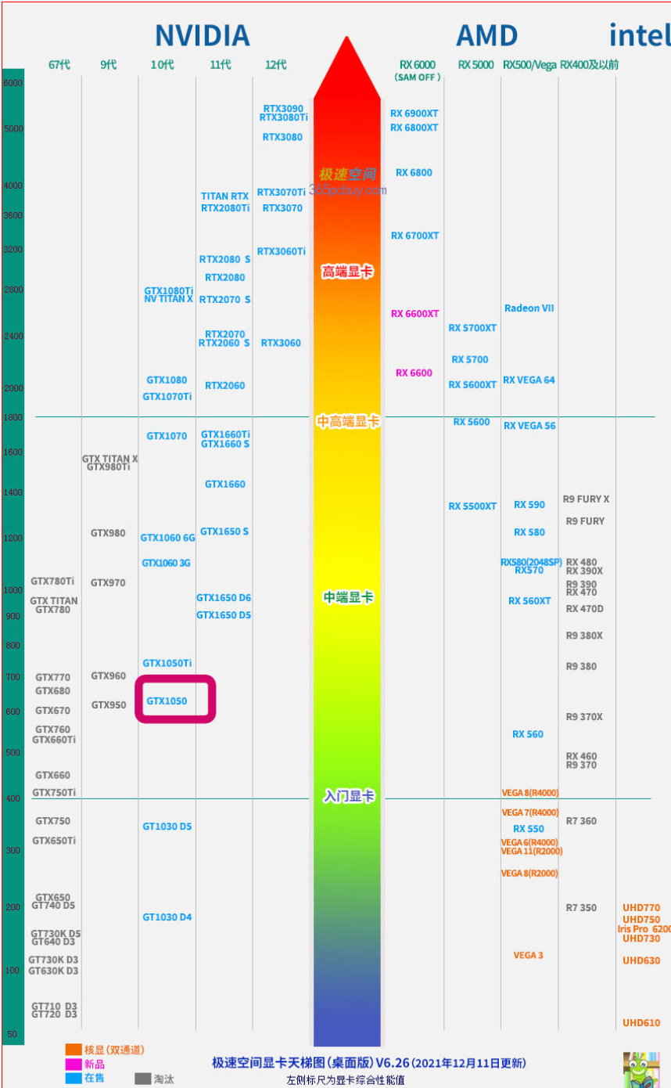Image resolution: width=671 pixels, height=1088 pixels.
Task: Click the Iris Pro 6200 label
Action: click(644, 929)
